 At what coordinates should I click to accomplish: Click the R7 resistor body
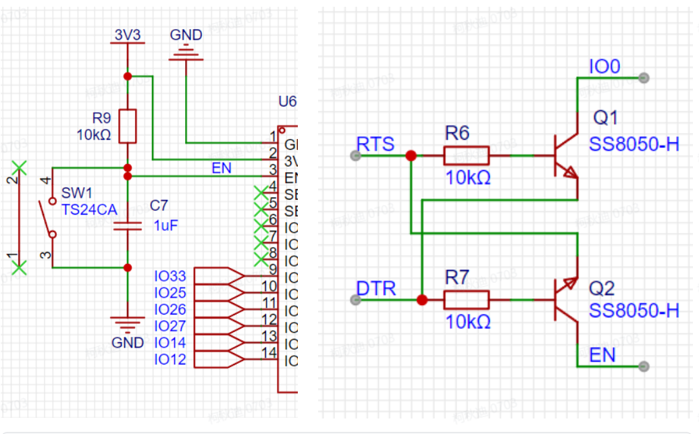[465, 300]
